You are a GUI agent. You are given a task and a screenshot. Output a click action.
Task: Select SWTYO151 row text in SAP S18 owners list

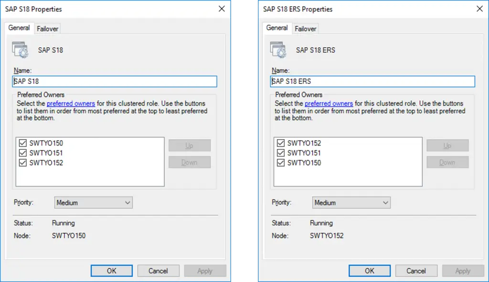46,153
